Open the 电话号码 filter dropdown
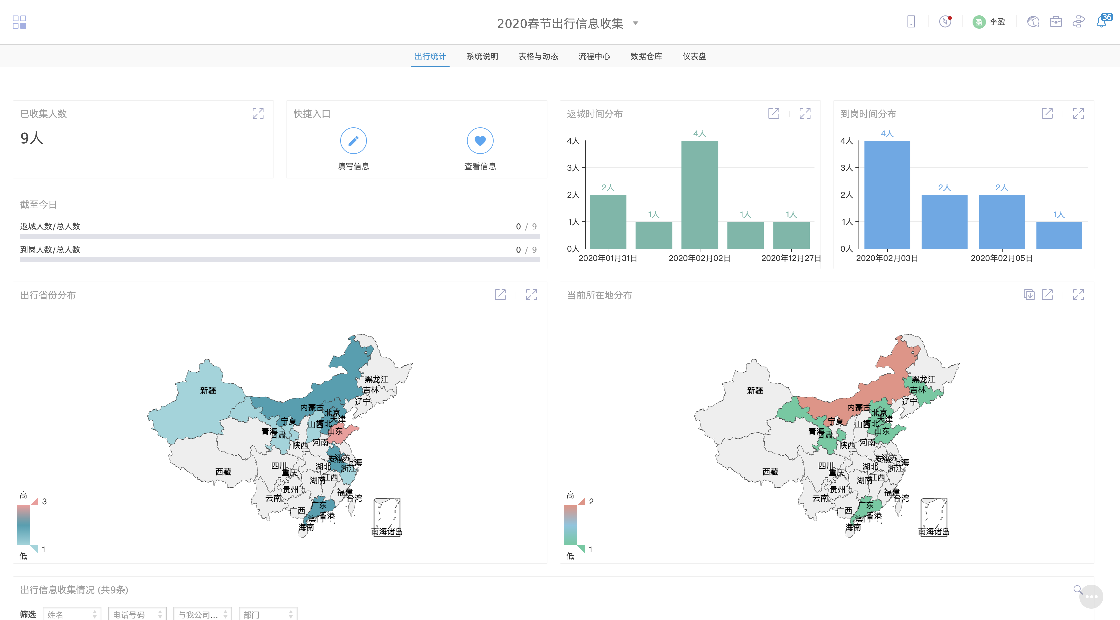Screen dimensions: 1120x620 pyautogui.click(x=137, y=613)
